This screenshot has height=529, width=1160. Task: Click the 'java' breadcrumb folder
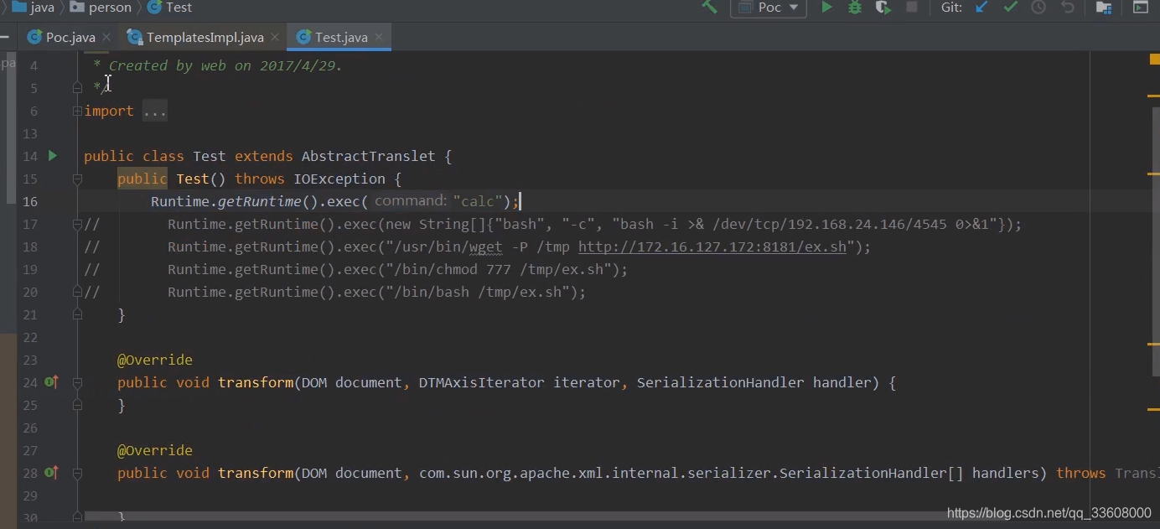pos(34,8)
